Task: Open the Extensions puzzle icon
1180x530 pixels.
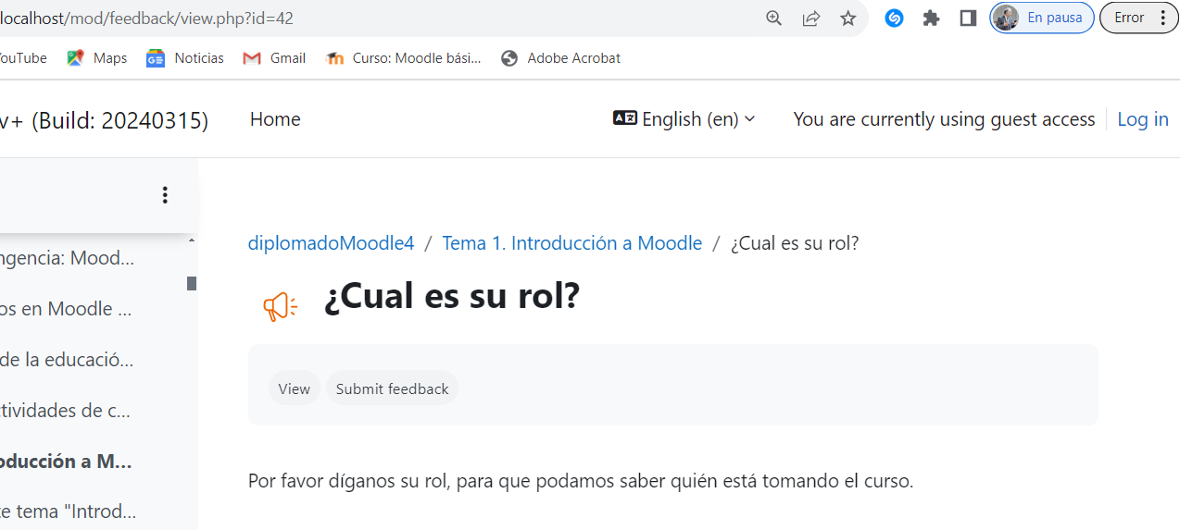Action: [x=932, y=18]
